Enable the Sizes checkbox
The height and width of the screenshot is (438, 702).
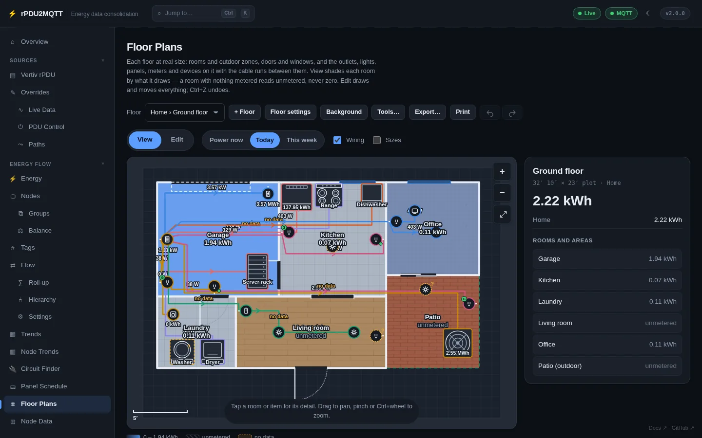coord(377,140)
